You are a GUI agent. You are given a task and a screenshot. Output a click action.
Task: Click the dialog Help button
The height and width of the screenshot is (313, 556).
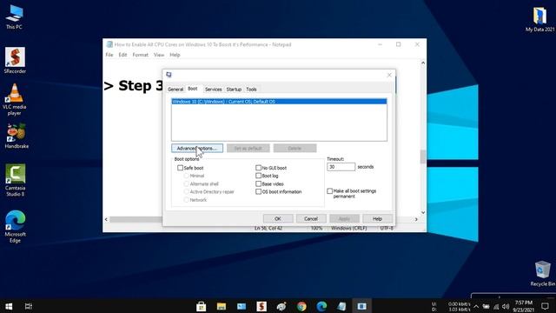pyautogui.click(x=377, y=218)
